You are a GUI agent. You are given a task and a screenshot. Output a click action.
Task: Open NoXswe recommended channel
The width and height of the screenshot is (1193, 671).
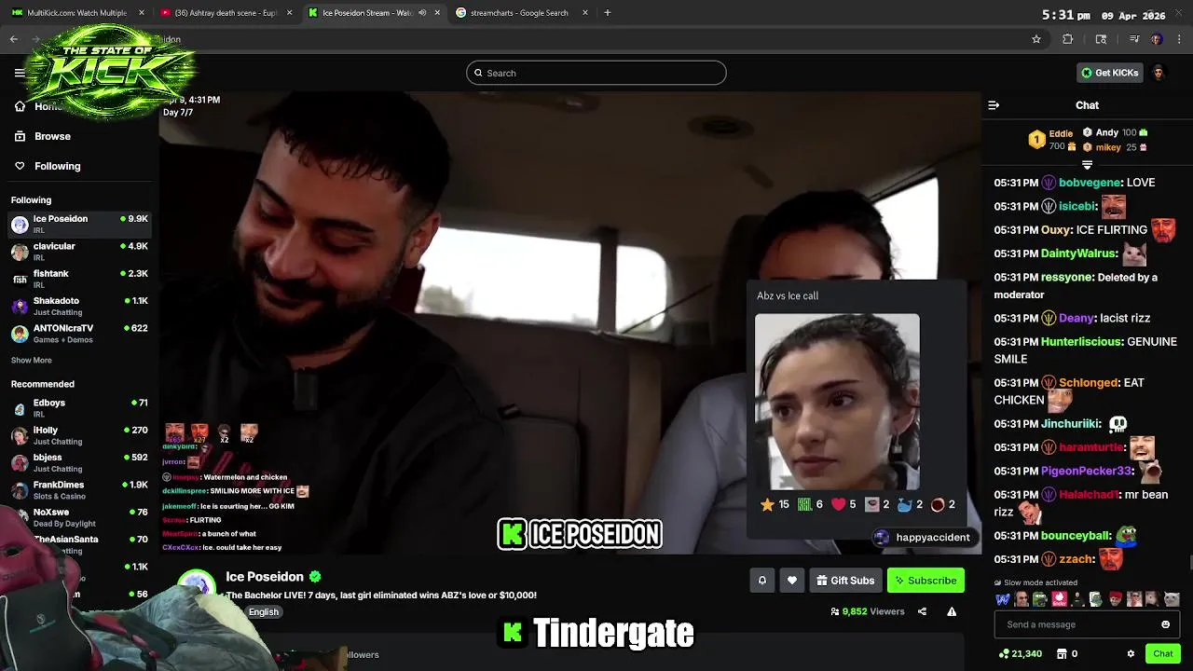pyautogui.click(x=79, y=517)
